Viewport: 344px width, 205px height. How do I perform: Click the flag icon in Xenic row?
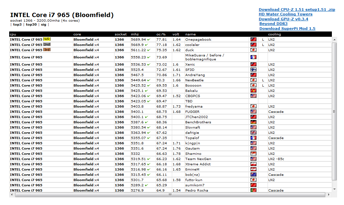point(253,65)
